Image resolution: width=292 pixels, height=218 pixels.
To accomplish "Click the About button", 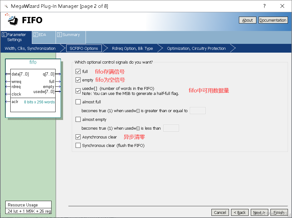I will point(247,20).
